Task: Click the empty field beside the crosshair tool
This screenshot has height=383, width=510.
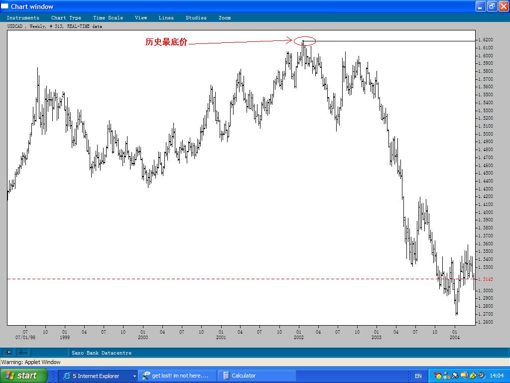Action: pyautogui.click(x=49, y=353)
